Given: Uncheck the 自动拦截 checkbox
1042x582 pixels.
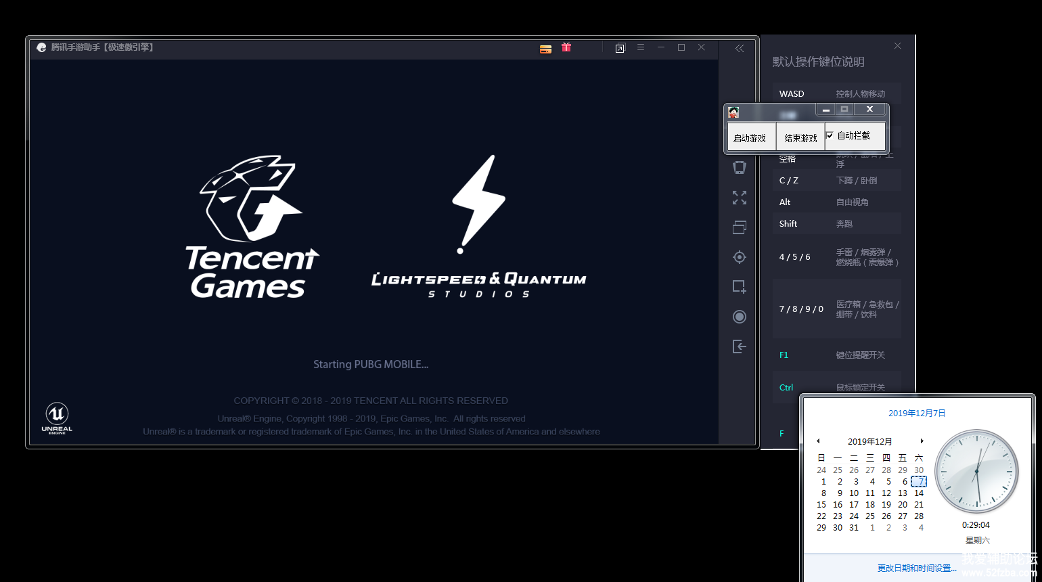Looking at the screenshot, I should pos(830,135).
